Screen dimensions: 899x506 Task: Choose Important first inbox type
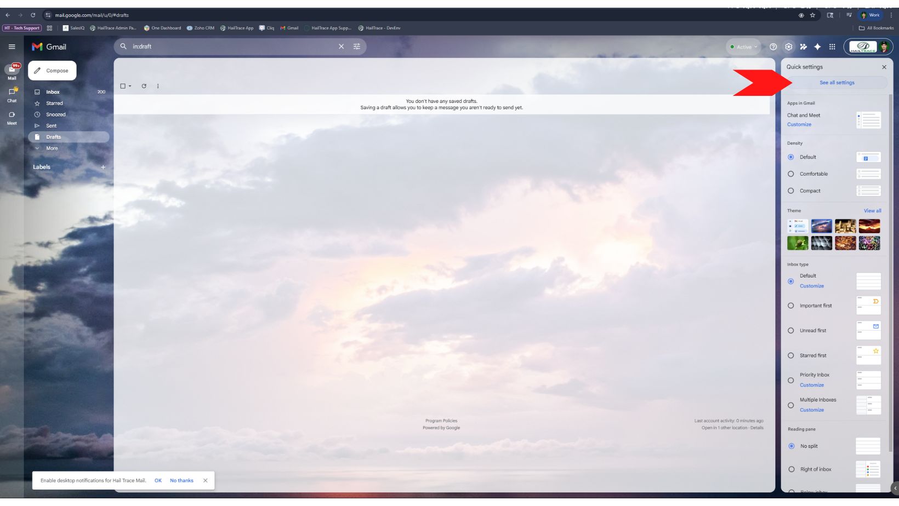point(790,306)
